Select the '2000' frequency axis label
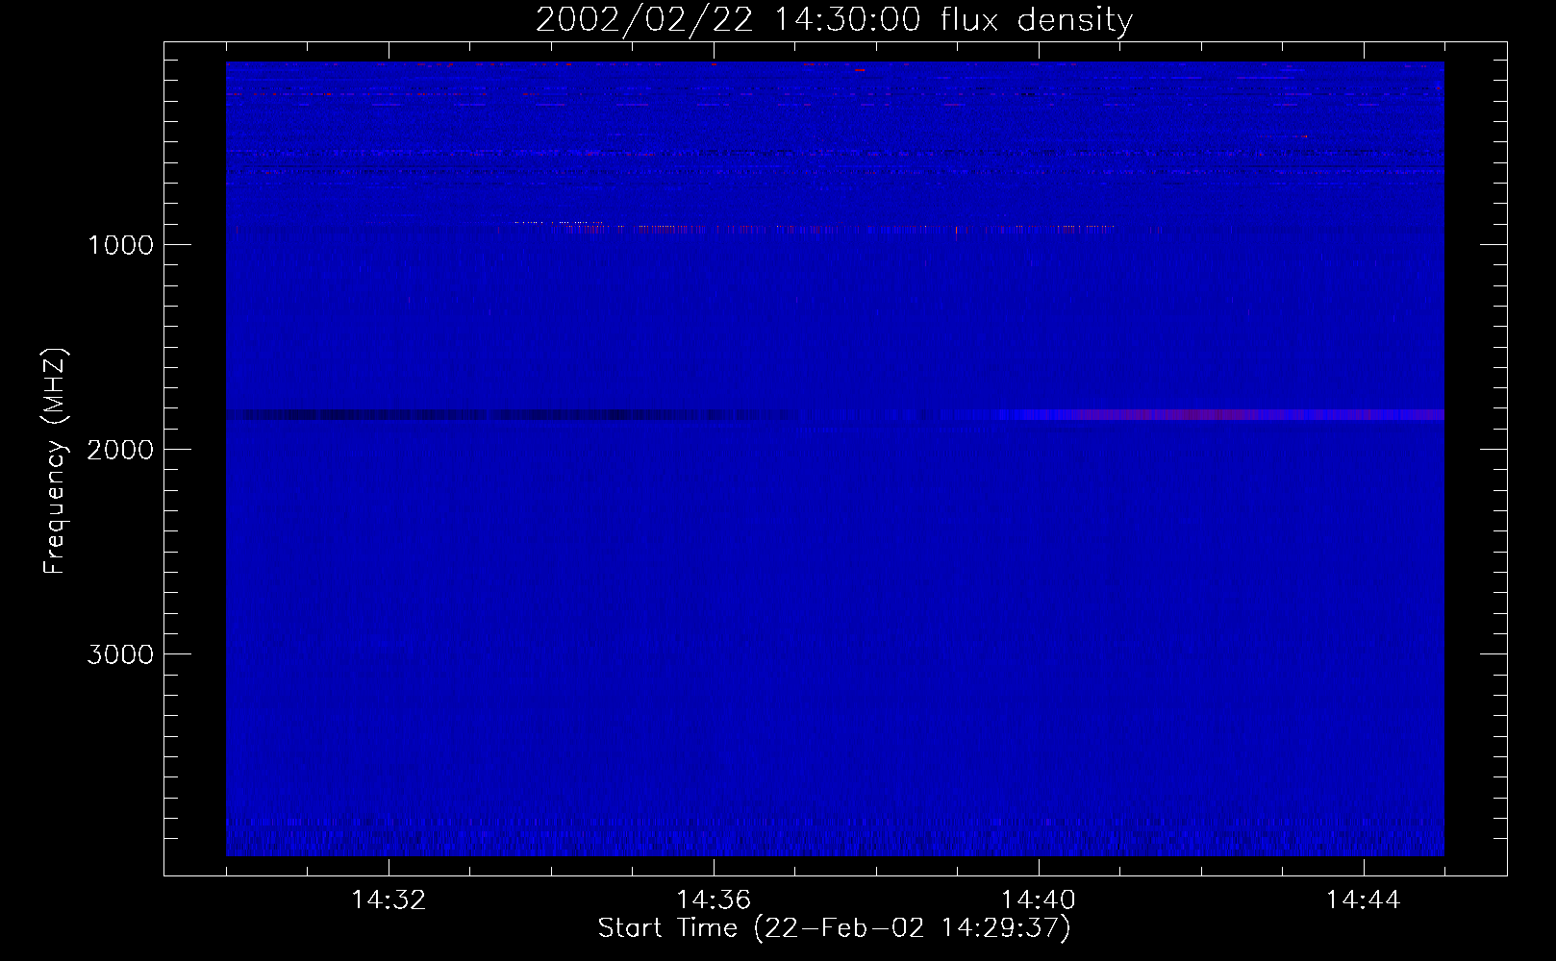Image resolution: width=1556 pixels, height=961 pixels. pos(120,450)
